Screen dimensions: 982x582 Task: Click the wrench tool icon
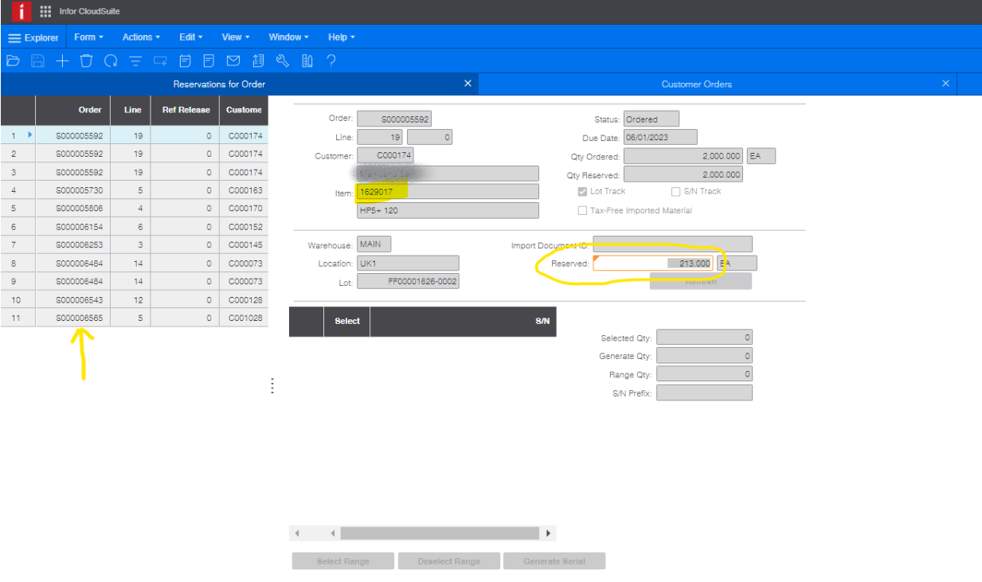[282, 61]
